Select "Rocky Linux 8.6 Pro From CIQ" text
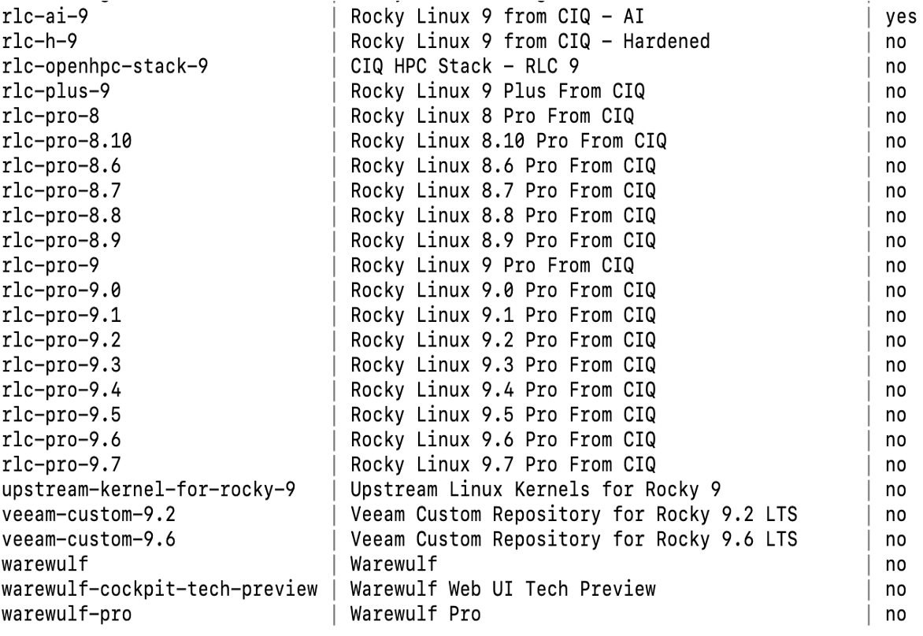 pos(503,166)
